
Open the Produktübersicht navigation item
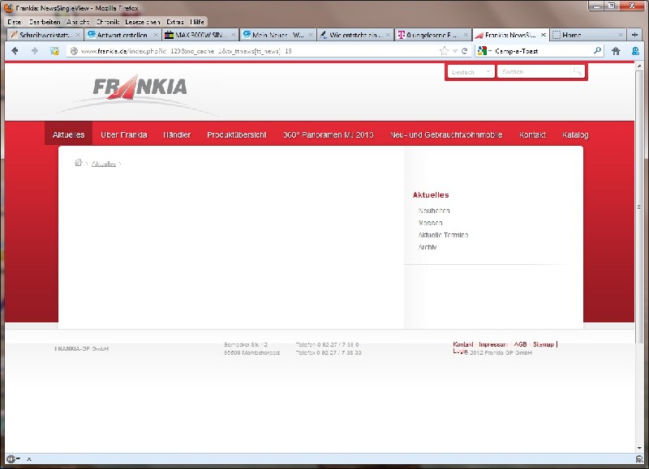tap(236, 134)
